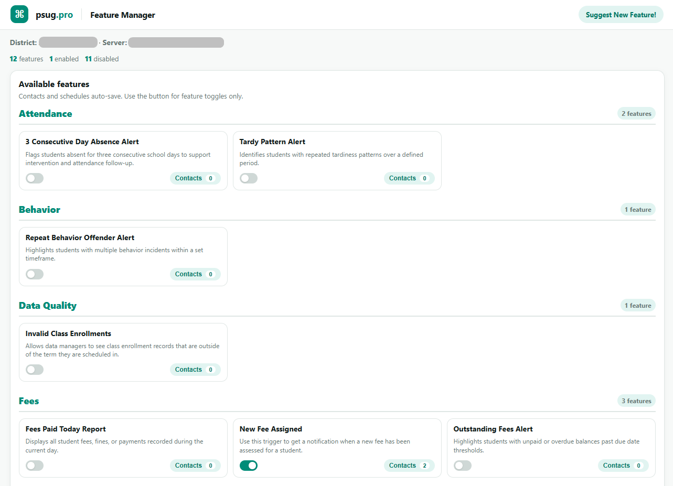Click the Data Quality section heading
This screenshot has width=673, height=486.
pyautogui.click(x=48, y=306)
